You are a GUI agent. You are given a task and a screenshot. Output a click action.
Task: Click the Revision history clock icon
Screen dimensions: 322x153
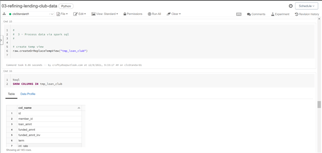tap(296, 14)
